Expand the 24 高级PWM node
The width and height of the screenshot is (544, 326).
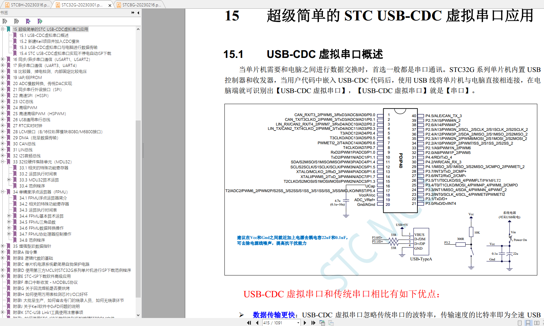tap(3, 107)
